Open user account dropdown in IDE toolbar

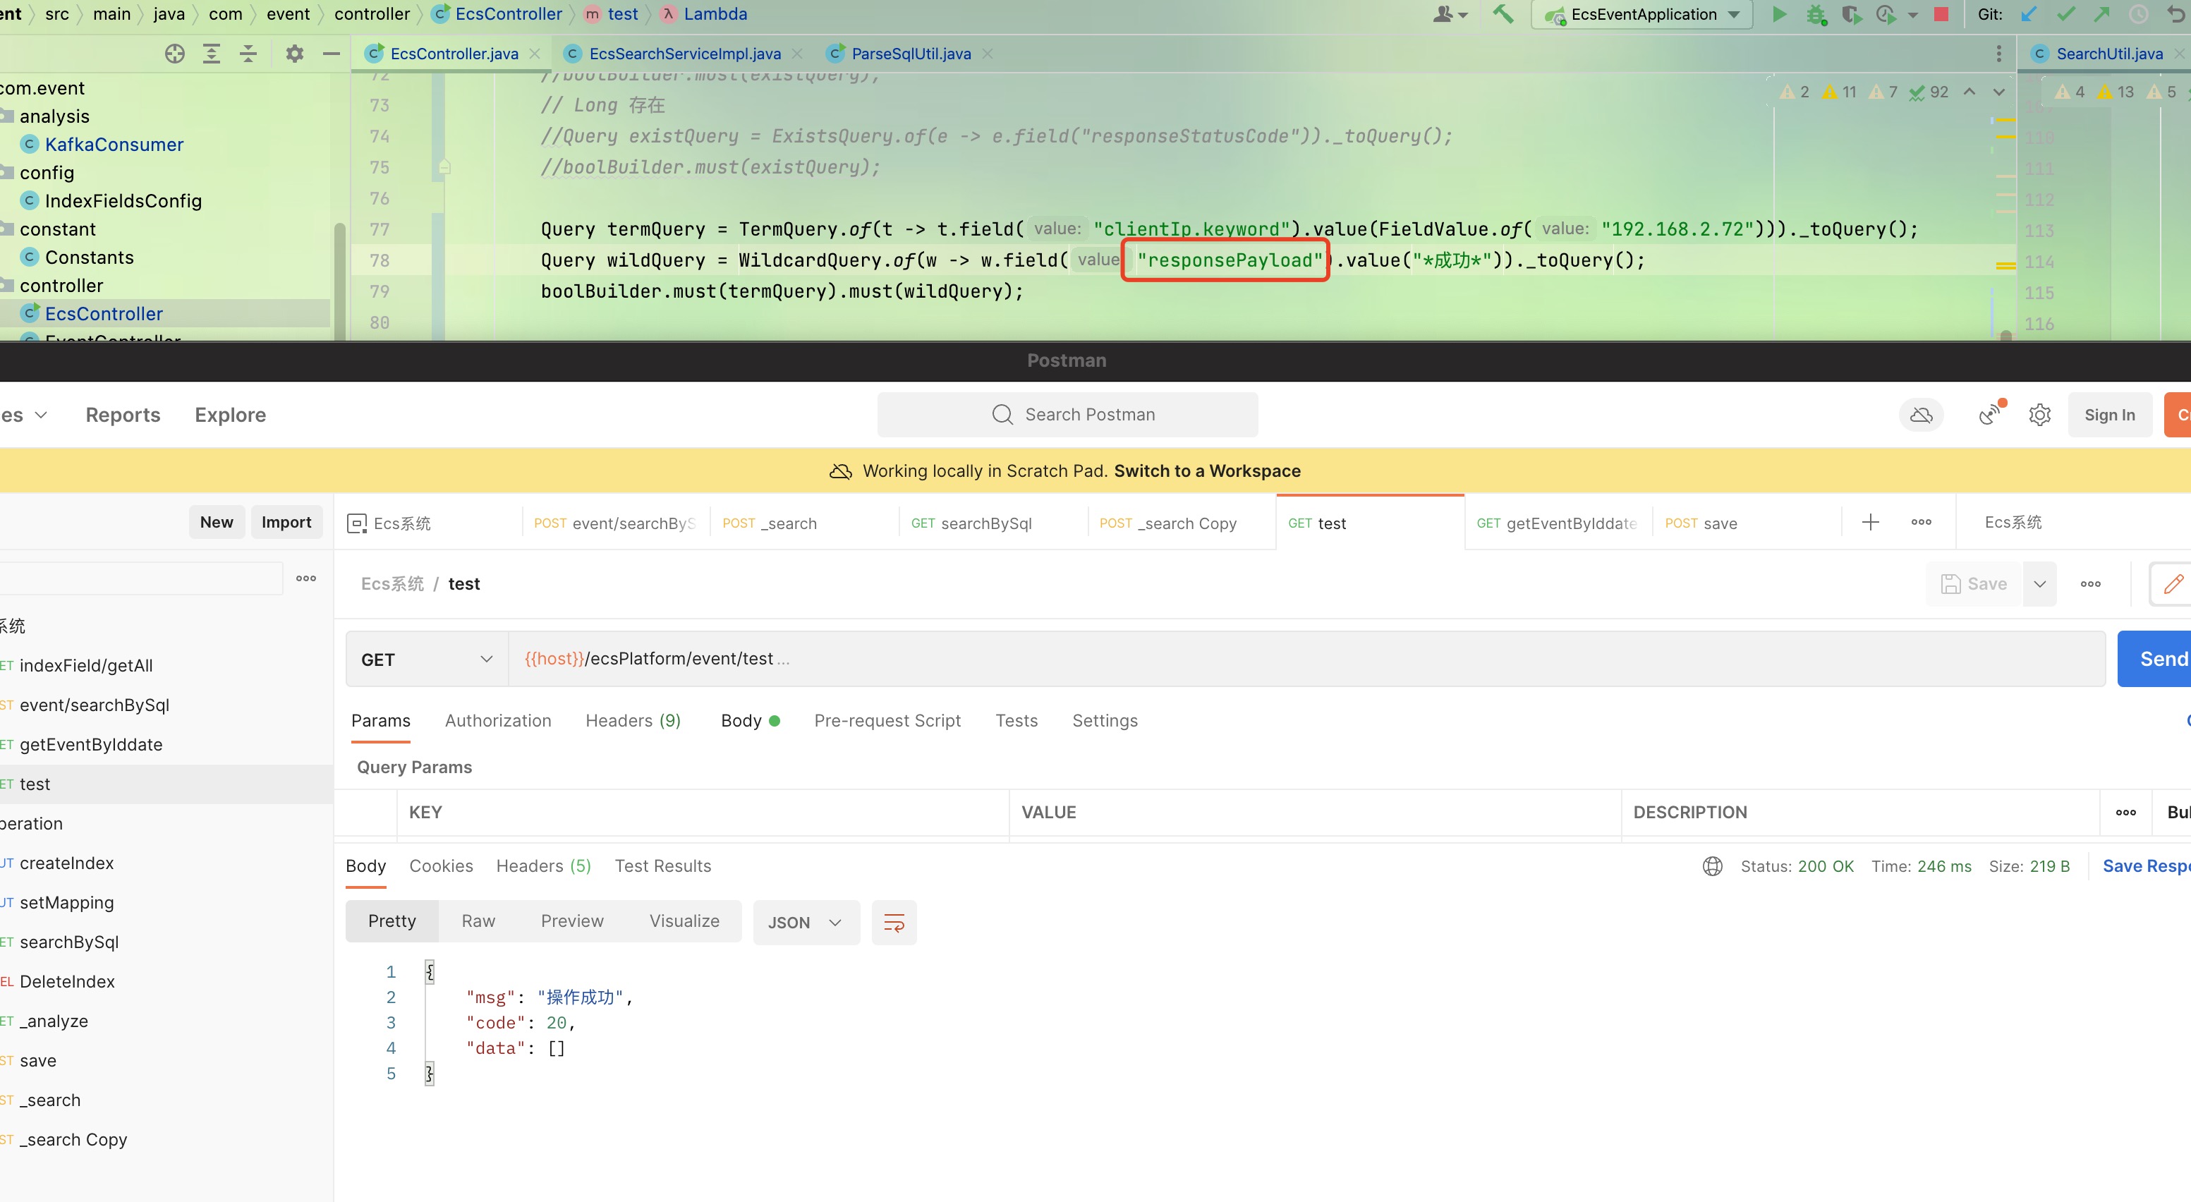click(1450, 15)
